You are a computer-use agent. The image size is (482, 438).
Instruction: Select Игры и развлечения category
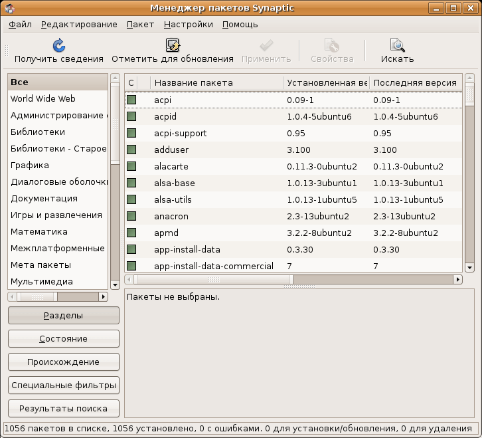pos(58,215)
